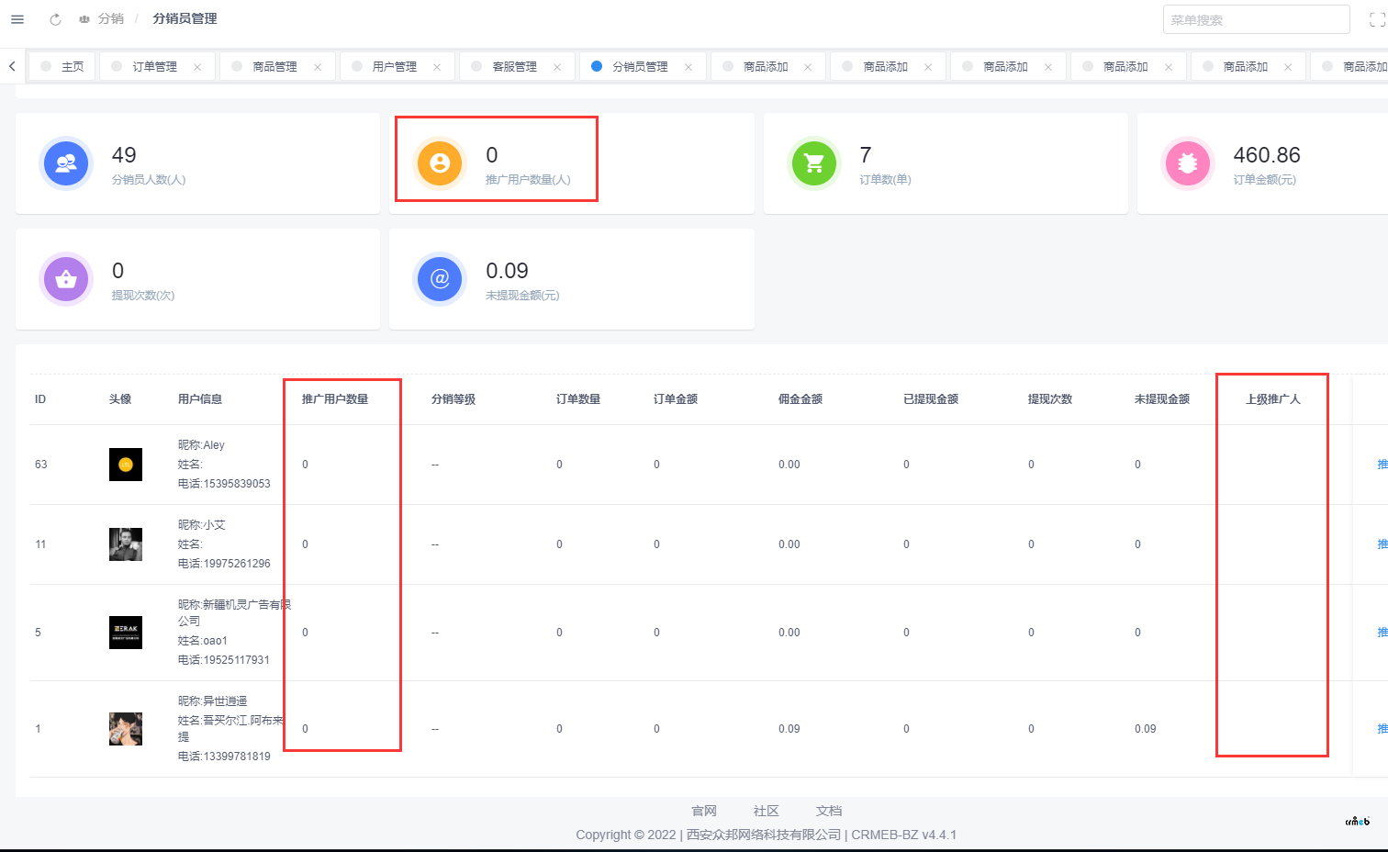Close the 客服管理 tab
Screen dimensions: 1388x852
(557, 67)
